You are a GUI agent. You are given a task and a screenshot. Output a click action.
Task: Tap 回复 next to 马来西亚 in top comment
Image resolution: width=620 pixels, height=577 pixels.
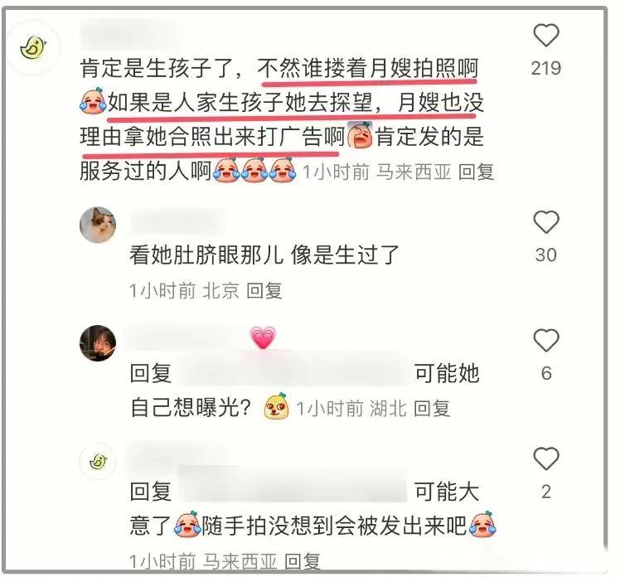point(476,172)
